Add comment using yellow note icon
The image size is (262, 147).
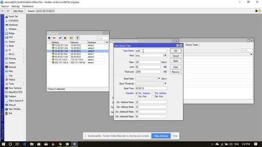[x=71, y=38]
